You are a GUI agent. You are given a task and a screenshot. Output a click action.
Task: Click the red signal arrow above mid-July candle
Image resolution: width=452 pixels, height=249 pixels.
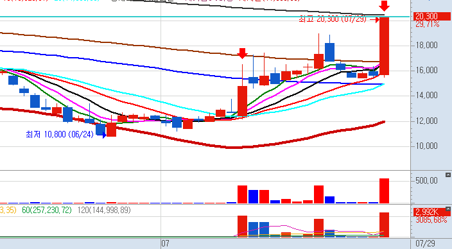[x=242, y=53]
